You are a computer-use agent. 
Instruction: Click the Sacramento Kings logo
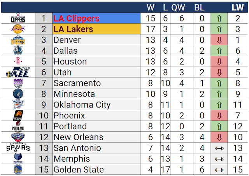pyautogui.click(x=18, y=83)
